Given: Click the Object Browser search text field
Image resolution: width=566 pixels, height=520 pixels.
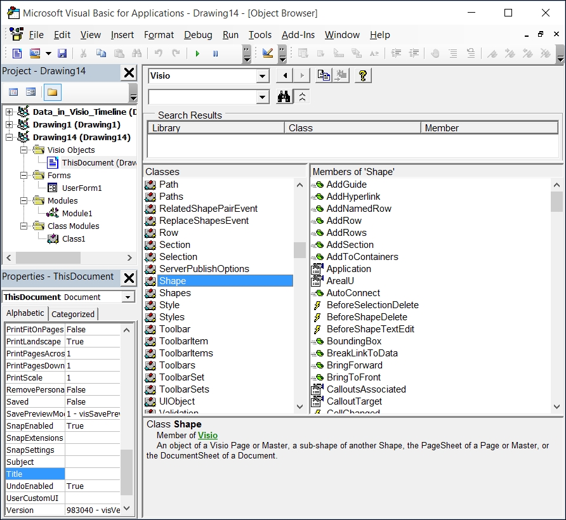Looking at the screenshot, I should click(202, 97).
